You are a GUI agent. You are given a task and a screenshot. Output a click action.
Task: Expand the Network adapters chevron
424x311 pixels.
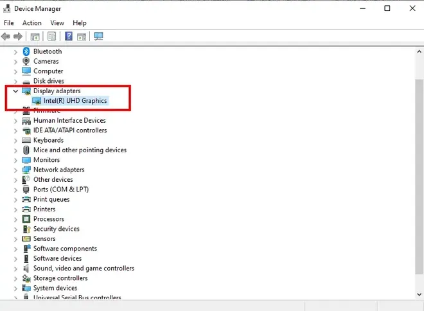[x=15, y=170]
